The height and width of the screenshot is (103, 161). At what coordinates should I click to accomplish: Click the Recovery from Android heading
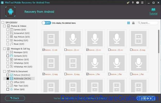pos(39,12)
